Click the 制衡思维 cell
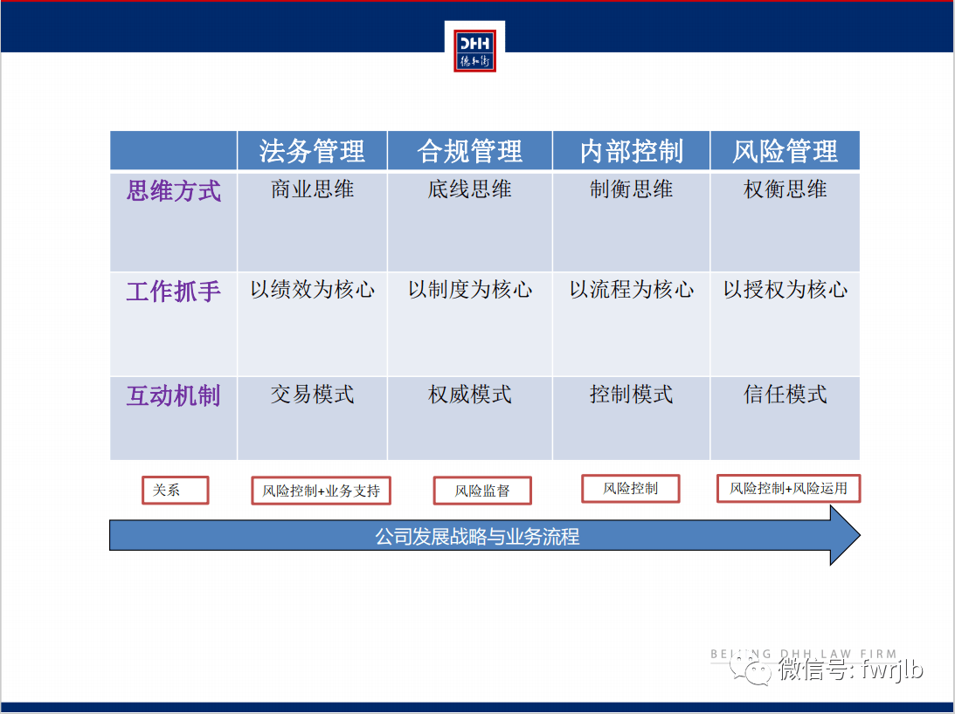The image size is (955, 714). (x=631, y=223)
